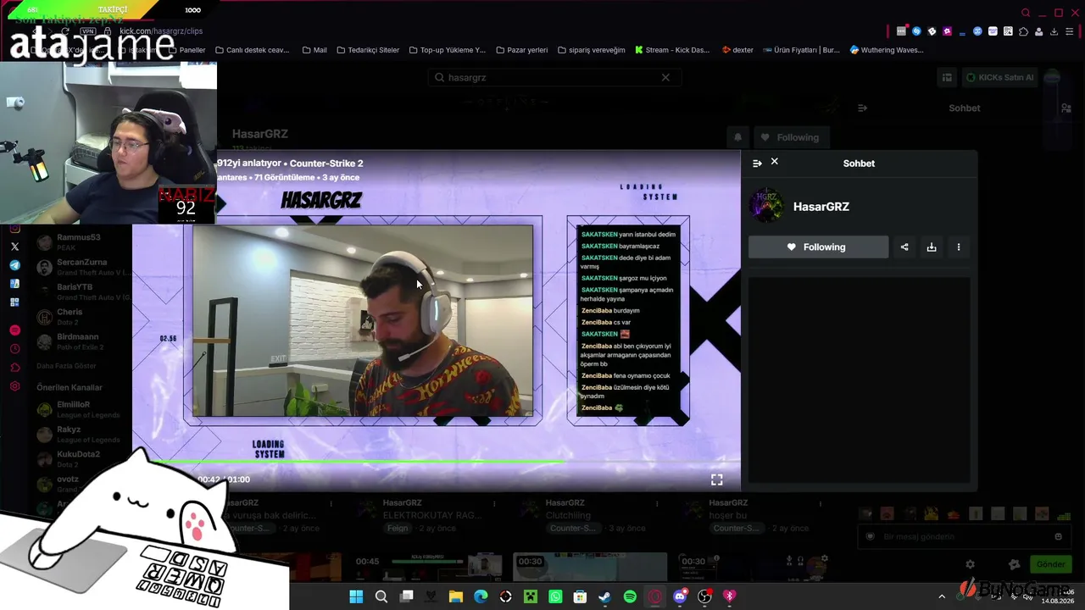Open browser history clock in the sidebar
Viewport: 1085px width, 610px height.
[x=14, y=348]
